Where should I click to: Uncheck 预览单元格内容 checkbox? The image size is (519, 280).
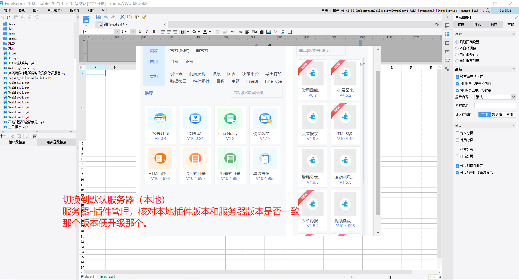click(x=458, y=77)
